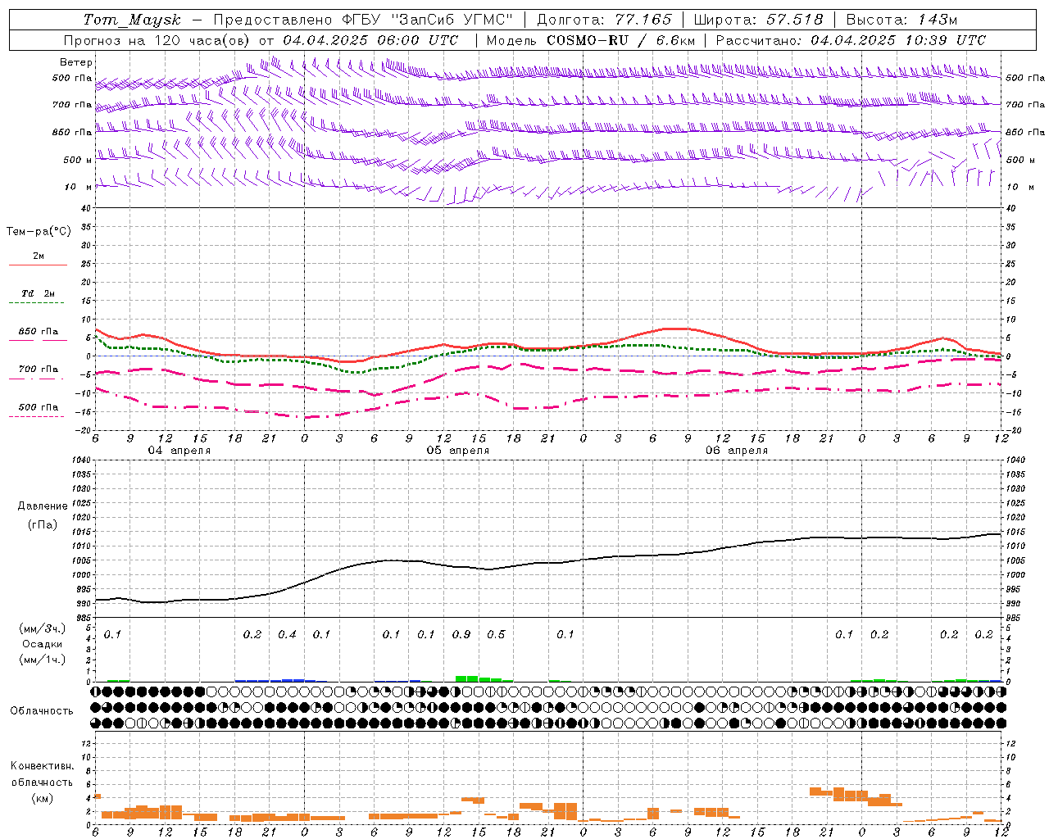This screenshot has width=1049, height=839.
Task: Click the Давление pressure panel label
Action: pyautogui.click(x=43, y=506)
